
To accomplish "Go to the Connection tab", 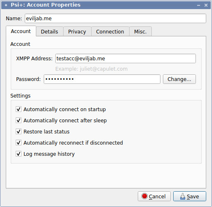I will 110,31.
